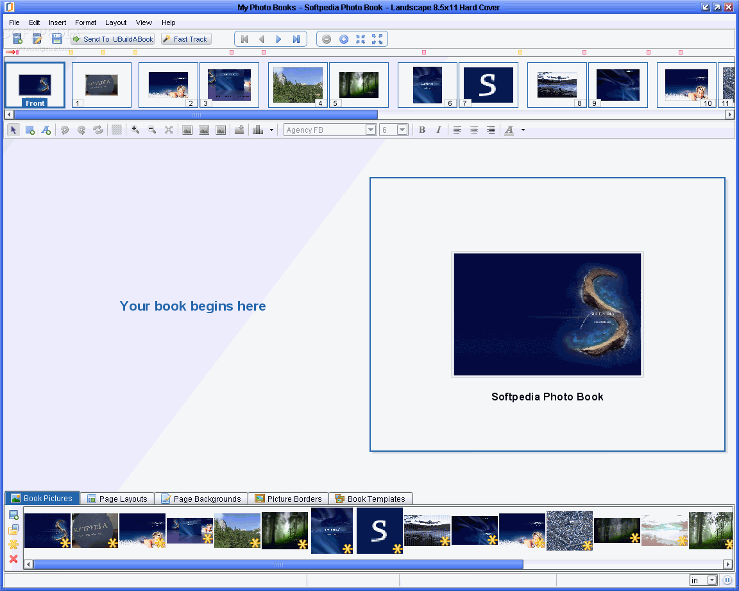Select the Front cover page thumbnail
Image resolution: width=739 pixels, height=591 pixels.
[x=35, y=85]
